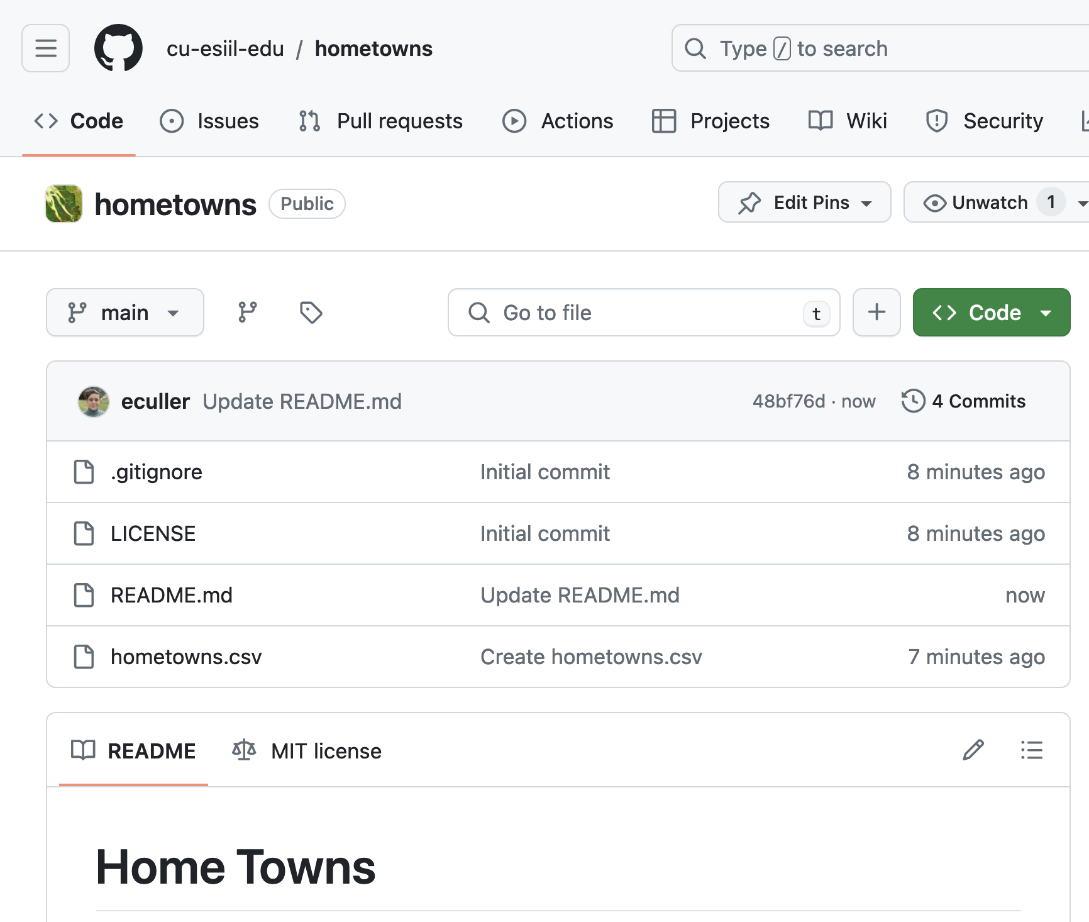1089x922 pixels.
Task: Open the hometowns.csv file
Action: [186, 657]
